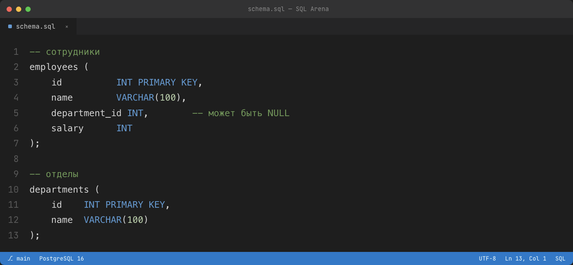Click line number 5 in the gutter
Viewport: 573px width, 265px height.
(x=16, y=113)
